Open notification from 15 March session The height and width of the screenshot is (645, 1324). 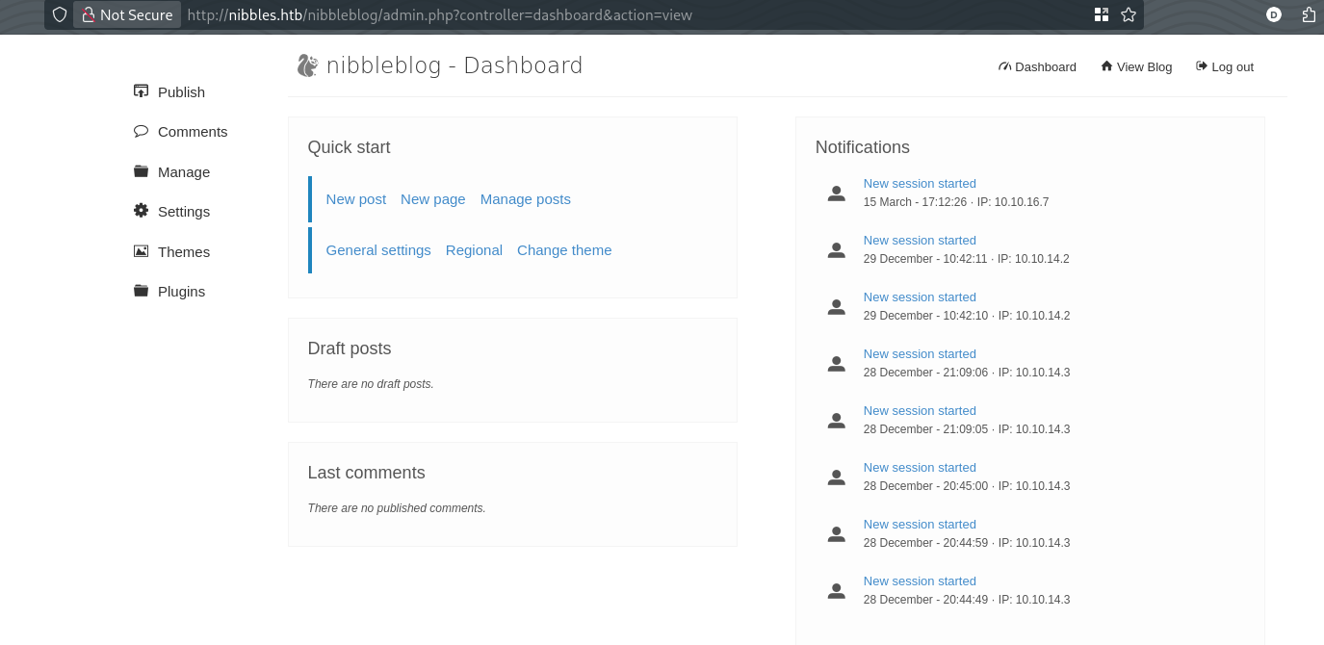coord(919,184)
